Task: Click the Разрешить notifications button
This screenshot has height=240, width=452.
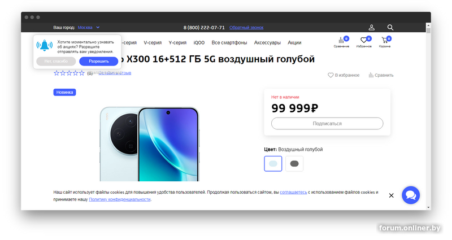Action: (98, 62)
